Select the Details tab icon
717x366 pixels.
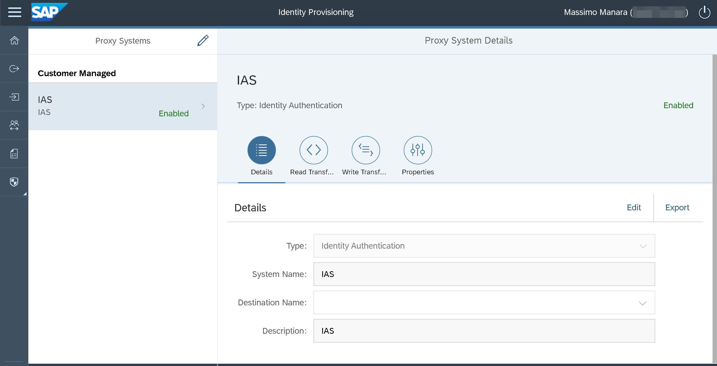click(262, 150)
